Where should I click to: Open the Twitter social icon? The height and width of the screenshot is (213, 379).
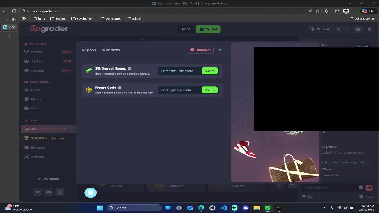[38, 192]
